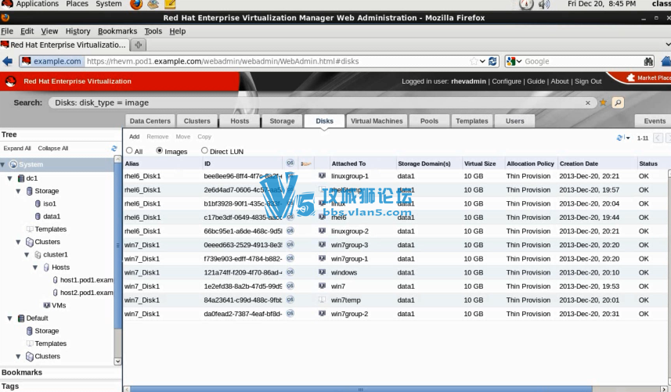The height and width of the screenshot is (392, 671).
Task: Click the data1 storage domain icon in the tree
Action: pyautogui.click(x=38, y=216)
